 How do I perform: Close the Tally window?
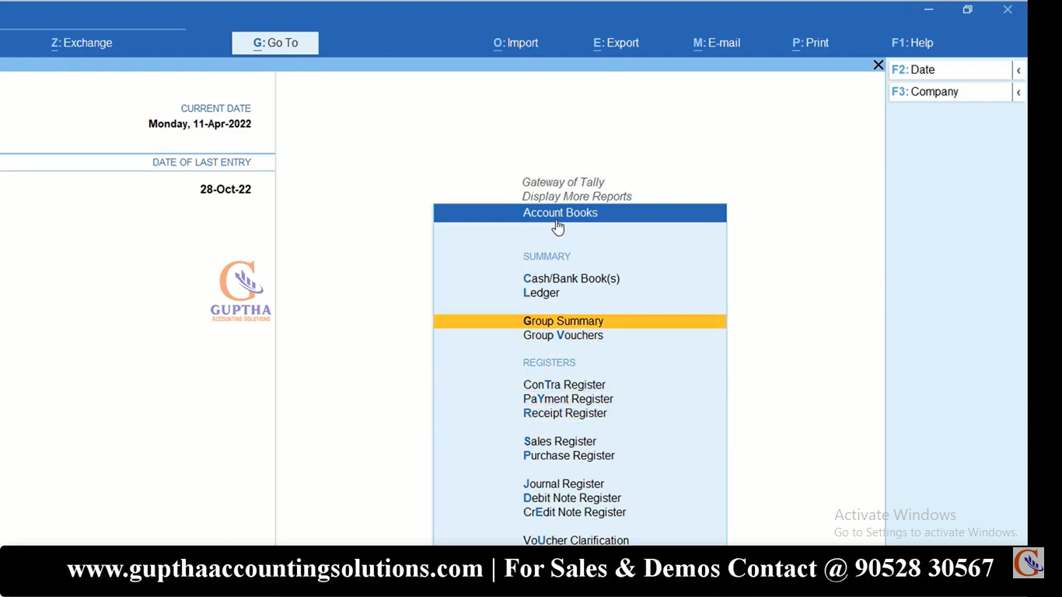(1008, 9)
